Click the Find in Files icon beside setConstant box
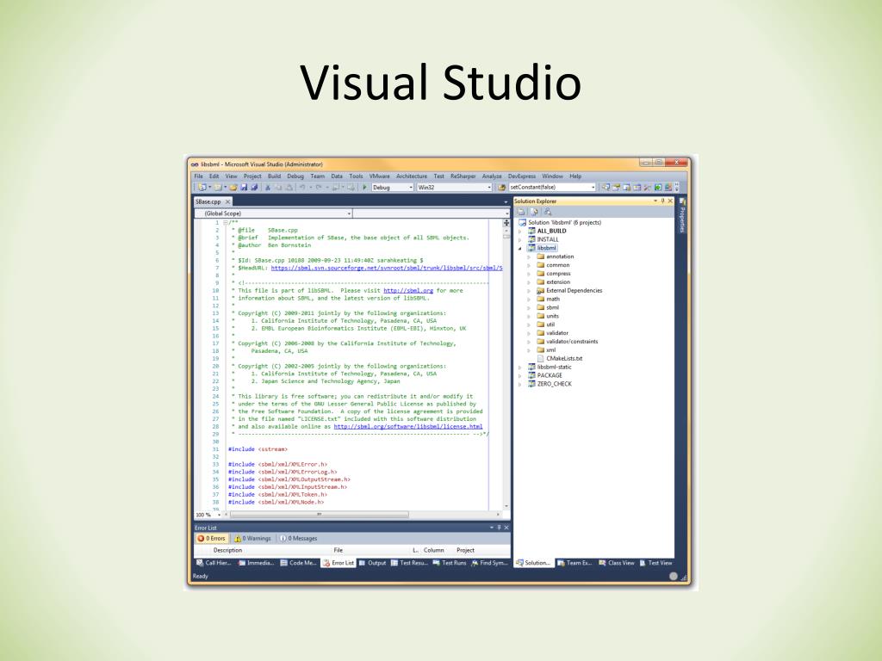The image size is (882, 661). point(502,187)
